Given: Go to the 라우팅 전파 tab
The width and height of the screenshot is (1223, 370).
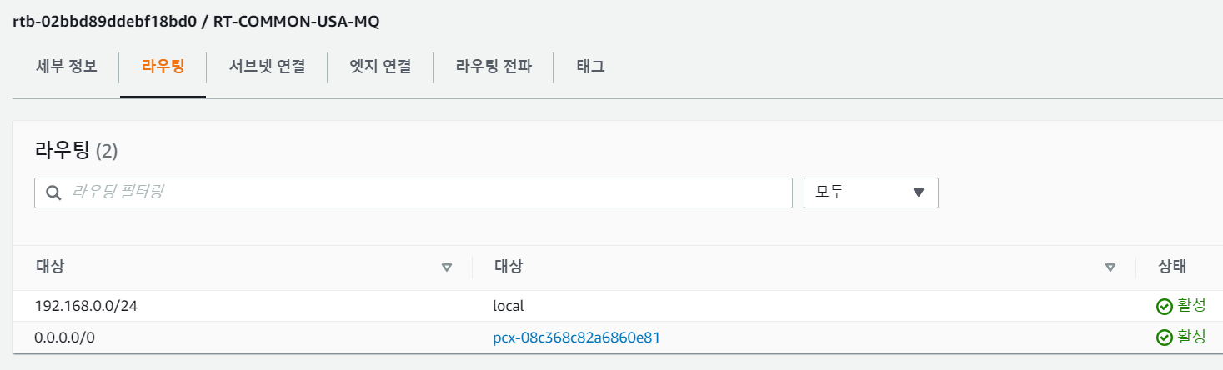Looking at the screenshot, I should [x=494, y=67].
